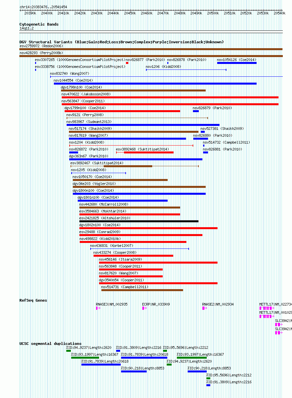Select dgv1798n100 (Coe2014) label
292x398 pixels.
pyautogui.click(x=81, y=87)
